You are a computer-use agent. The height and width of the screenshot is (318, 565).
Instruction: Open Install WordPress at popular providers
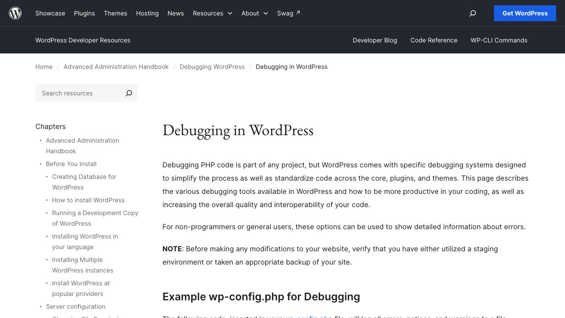click(x=81, y=288)
